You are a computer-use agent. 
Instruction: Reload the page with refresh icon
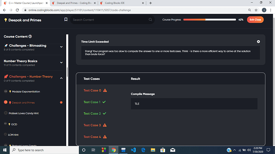coord(17,10)
